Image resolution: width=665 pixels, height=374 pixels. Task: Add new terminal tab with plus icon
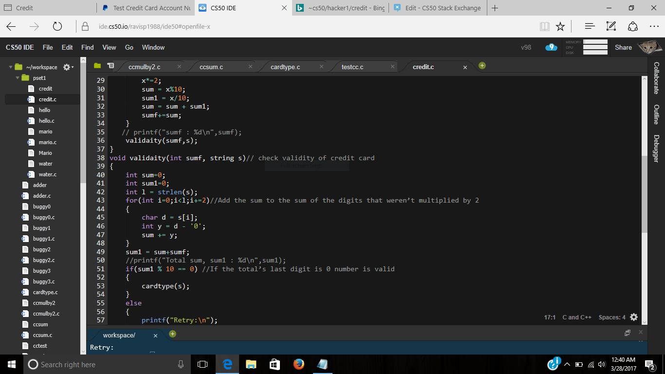(x=172, y=334)
